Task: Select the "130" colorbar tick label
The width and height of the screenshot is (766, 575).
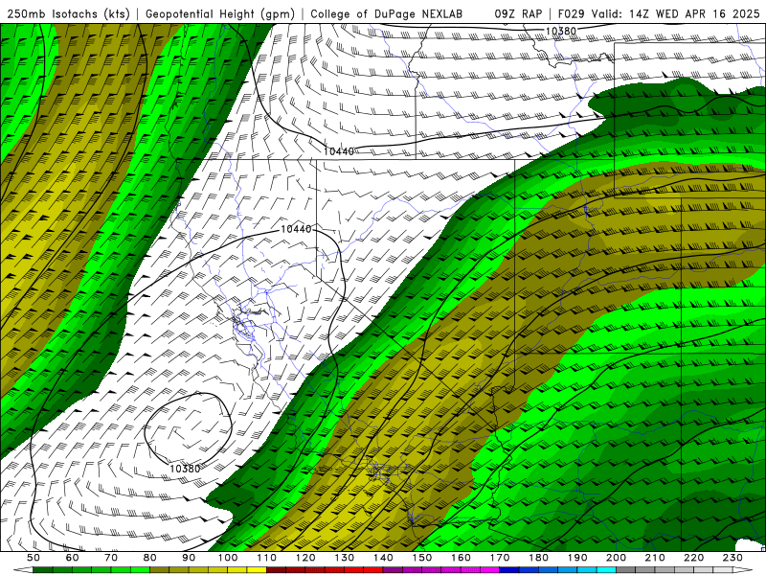Action: pos(345,558)
